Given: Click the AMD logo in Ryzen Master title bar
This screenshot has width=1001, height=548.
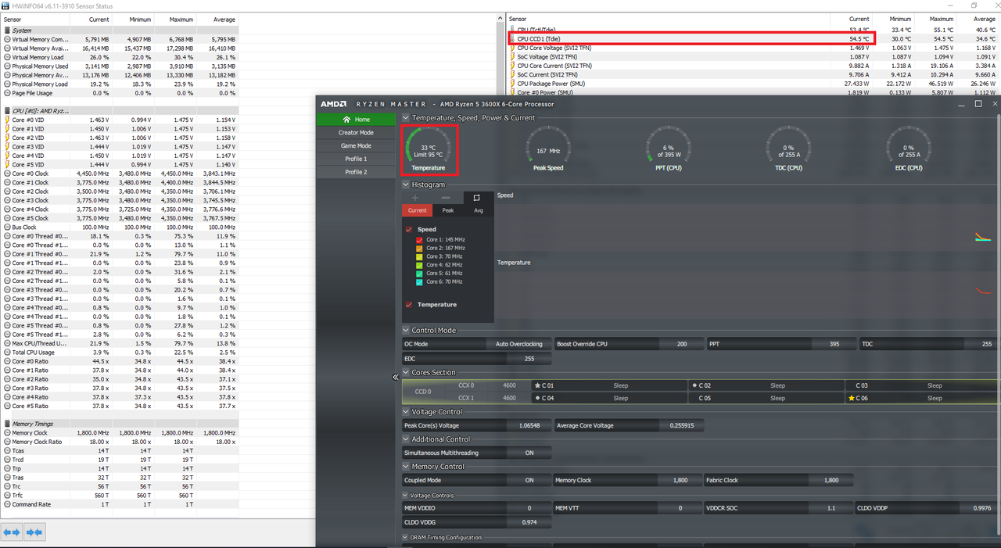Looking at the screenshot, I should pos(333,104).
